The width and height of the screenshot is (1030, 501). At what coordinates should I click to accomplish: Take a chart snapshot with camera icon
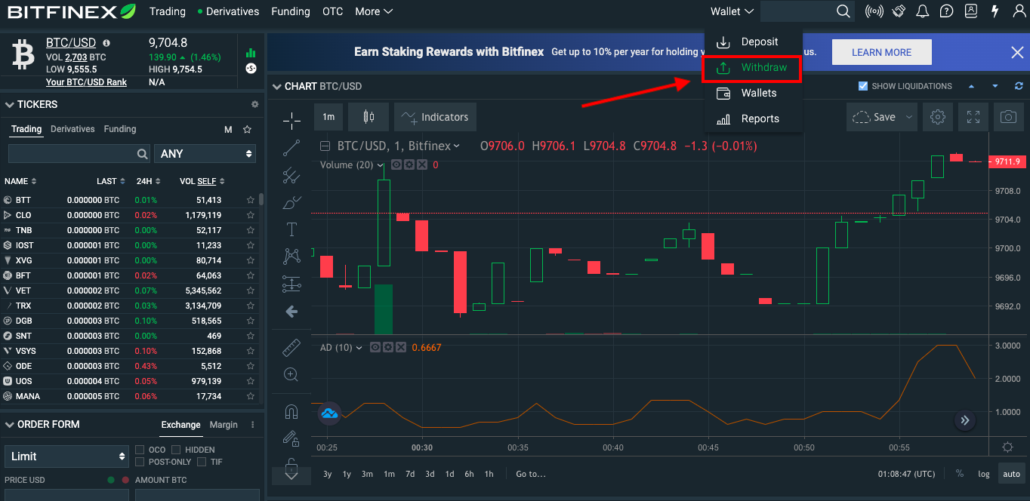point(1008,117)
